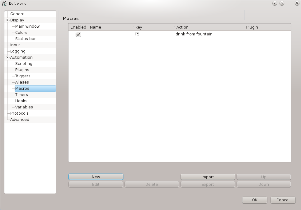Open the Triggers settings
The width and height of the screenshot is (301, 210).
[x=22, y=76]
